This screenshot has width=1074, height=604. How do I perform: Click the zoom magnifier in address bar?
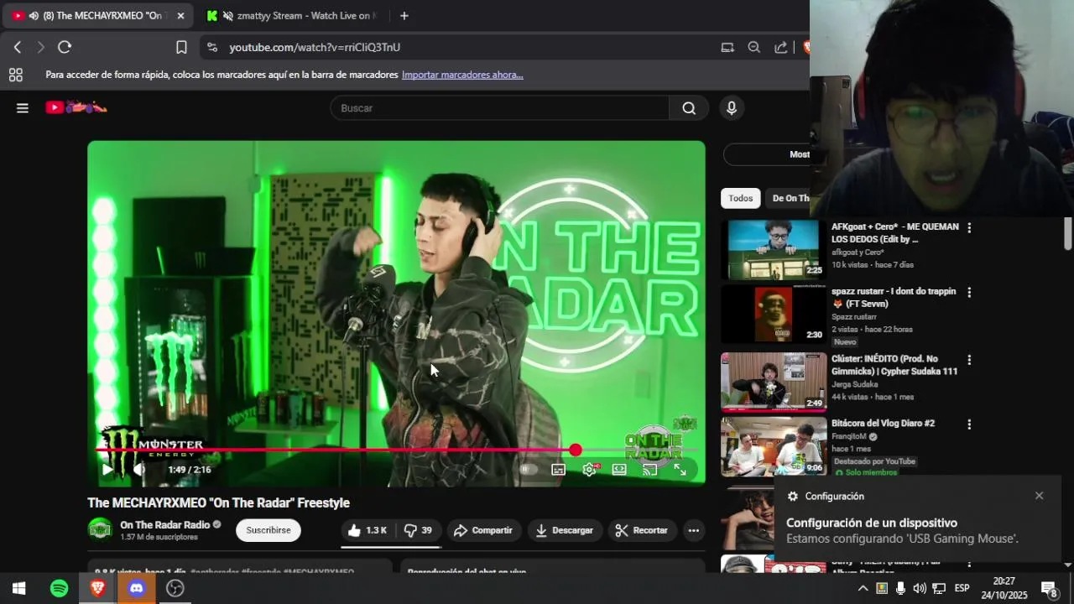pos(753,47)
